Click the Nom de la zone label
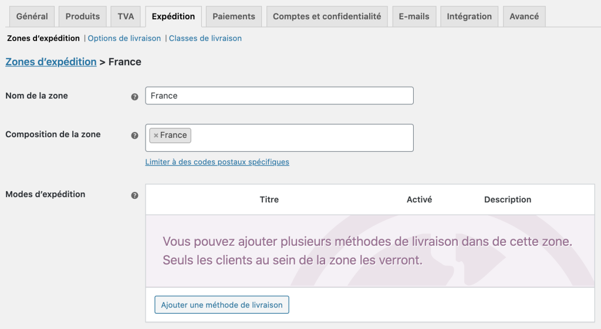The height and width of the screenshot is (329, 601). coord(36,96)
